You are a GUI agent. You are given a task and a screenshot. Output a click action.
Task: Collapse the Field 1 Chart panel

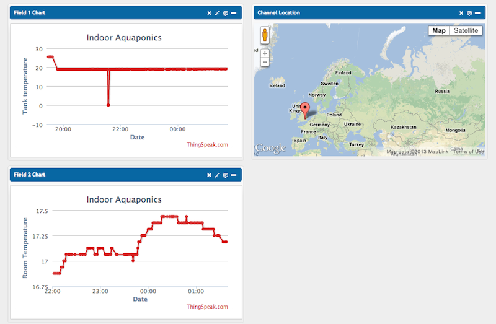tap(233, 12)
